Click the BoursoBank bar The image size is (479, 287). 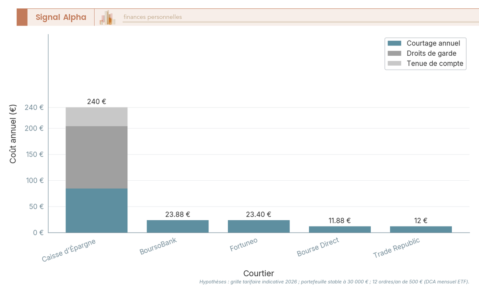(178, 226)
